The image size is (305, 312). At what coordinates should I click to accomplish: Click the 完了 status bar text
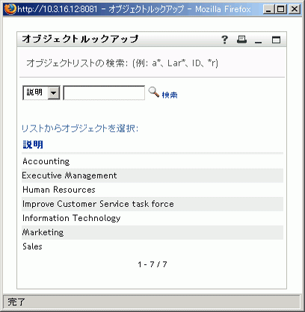pyautogui.click(x=16, y=302)
